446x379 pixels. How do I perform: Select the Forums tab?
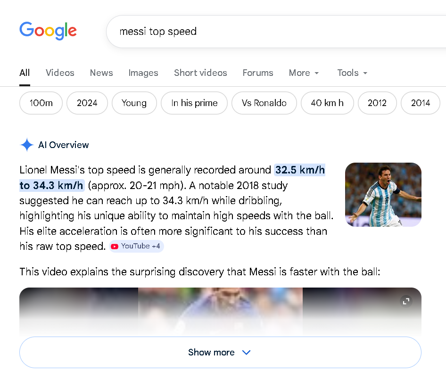pos(258,73)
